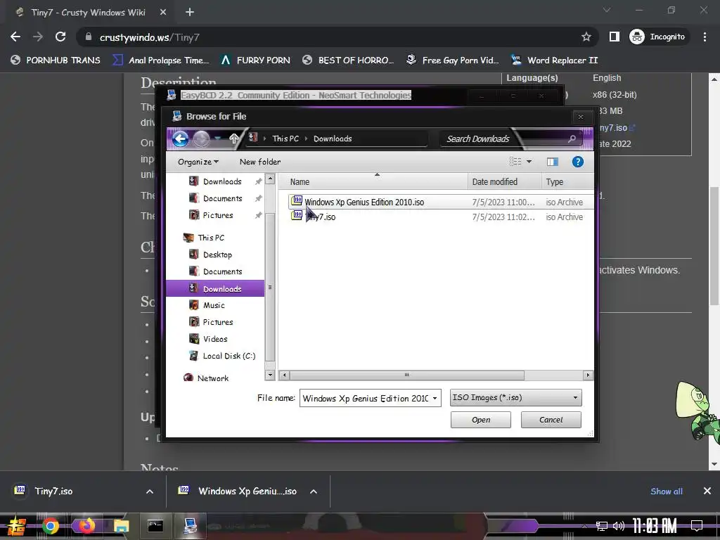Click ISO icon of the Tiny7.iso row
This screenshot has height=540, width=720.
click(297, 215)
